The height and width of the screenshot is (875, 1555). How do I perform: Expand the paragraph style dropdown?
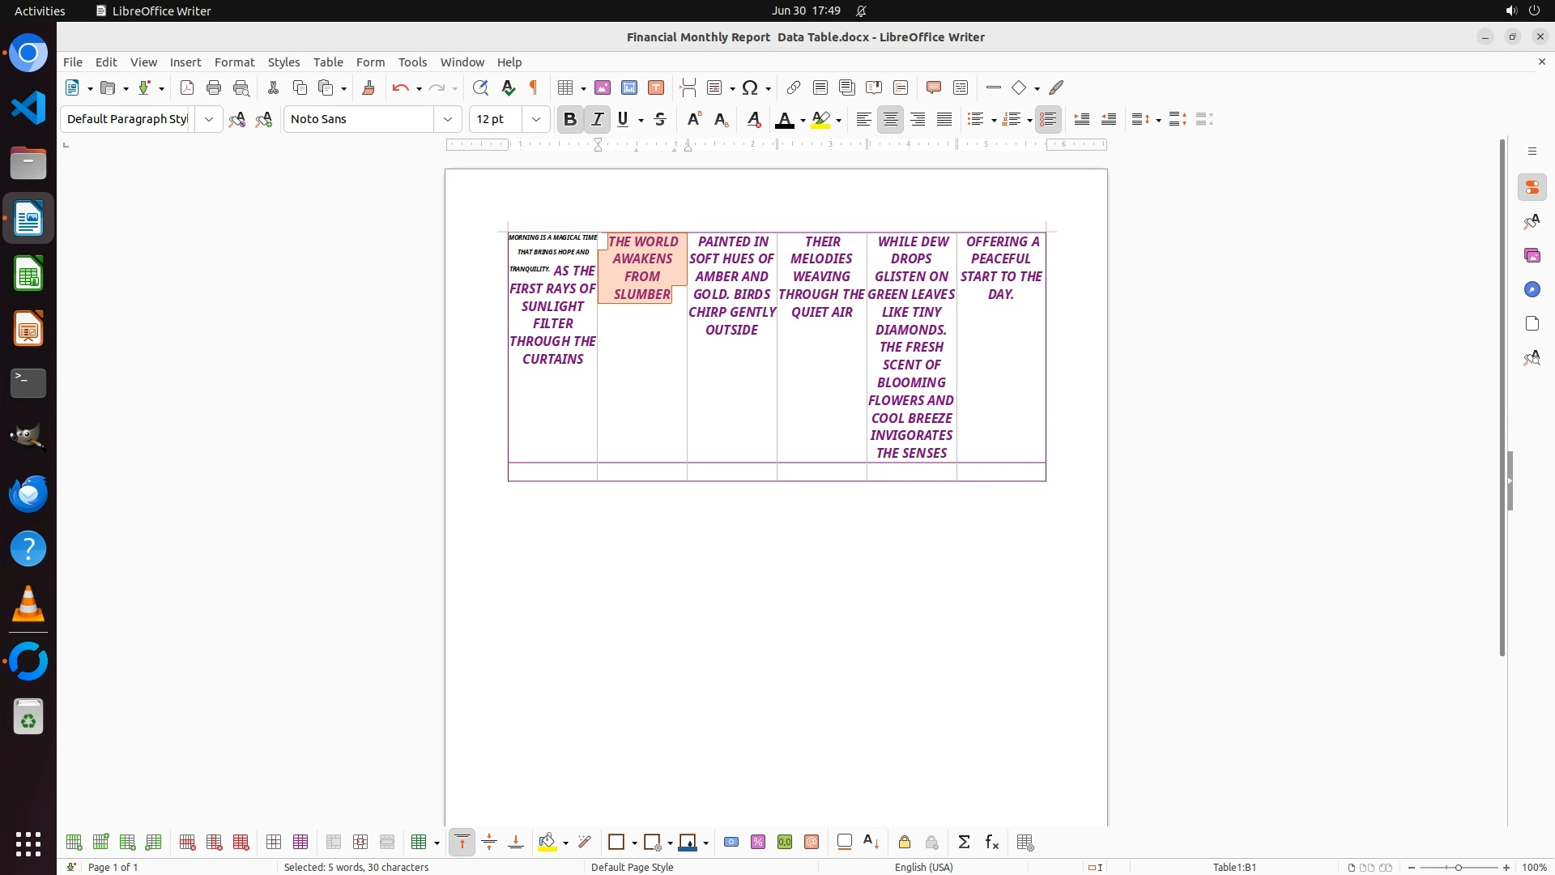point(209,119)
